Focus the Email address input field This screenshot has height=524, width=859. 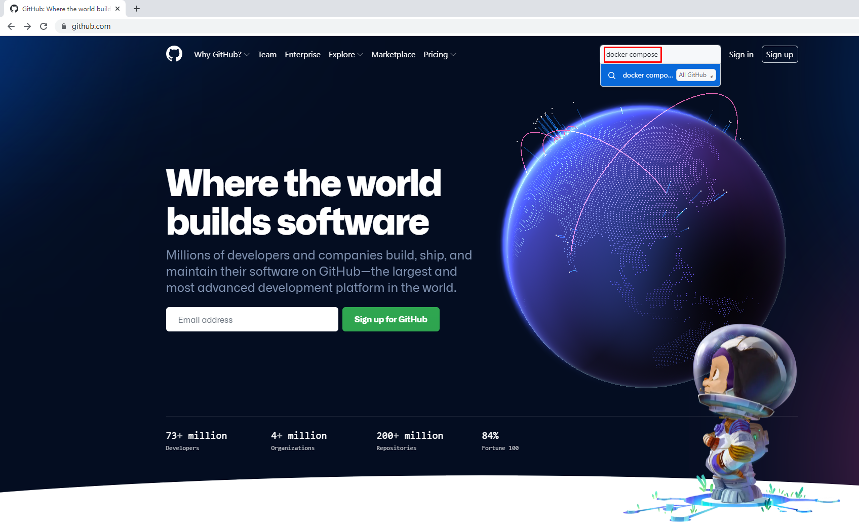point(252,319)
